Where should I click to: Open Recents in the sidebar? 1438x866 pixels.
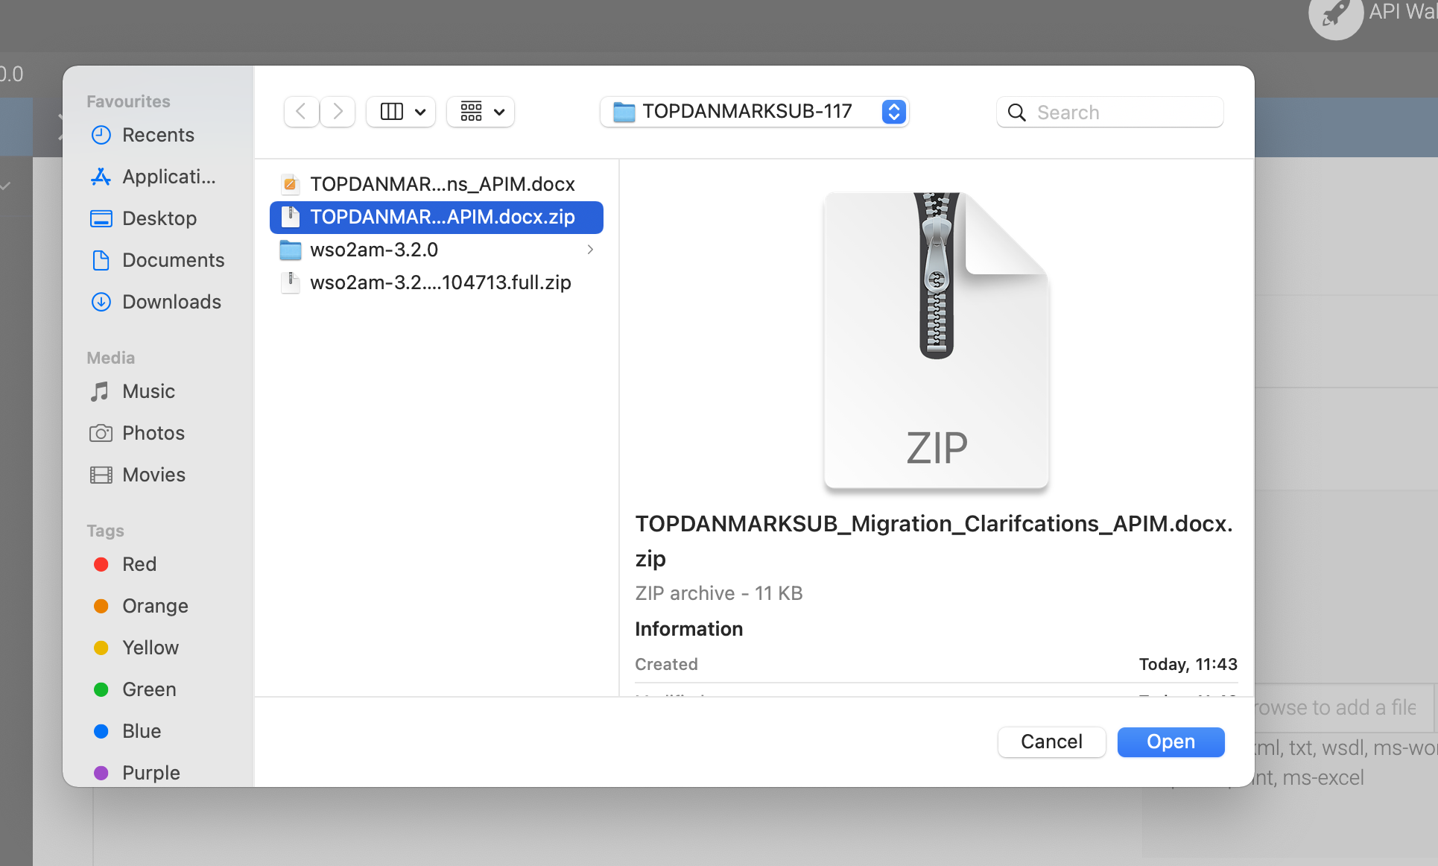[x=142, y=135]
